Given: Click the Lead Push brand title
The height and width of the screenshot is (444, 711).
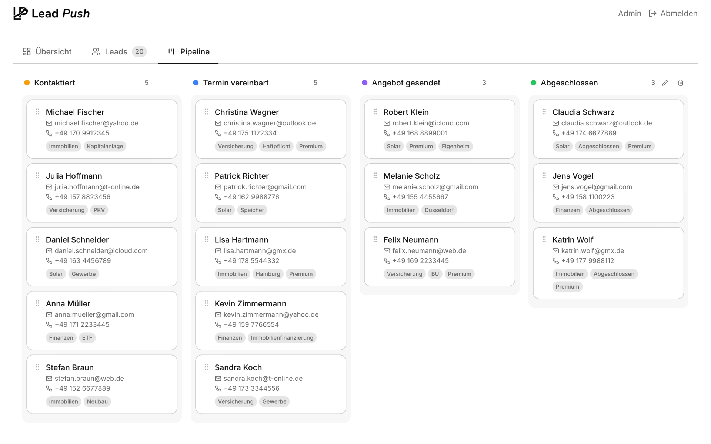Looking at the screenshot, I should pyautogui.click(x=61, y=13).
